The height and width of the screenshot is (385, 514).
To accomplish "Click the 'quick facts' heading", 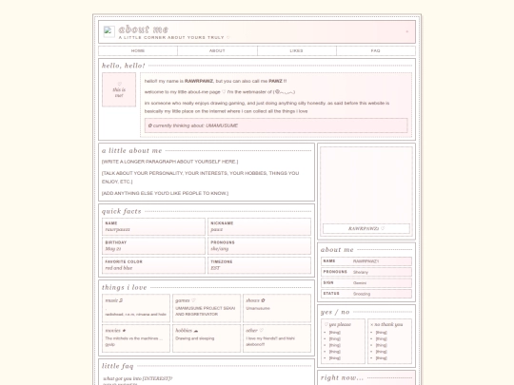I will point(121,211).
